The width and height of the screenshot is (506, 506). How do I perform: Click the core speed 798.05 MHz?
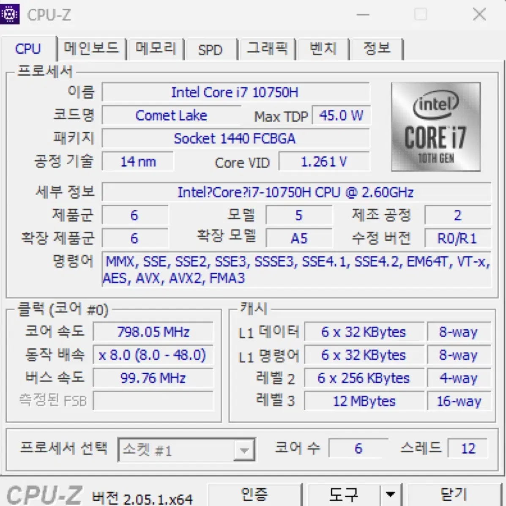click(153, 332)
